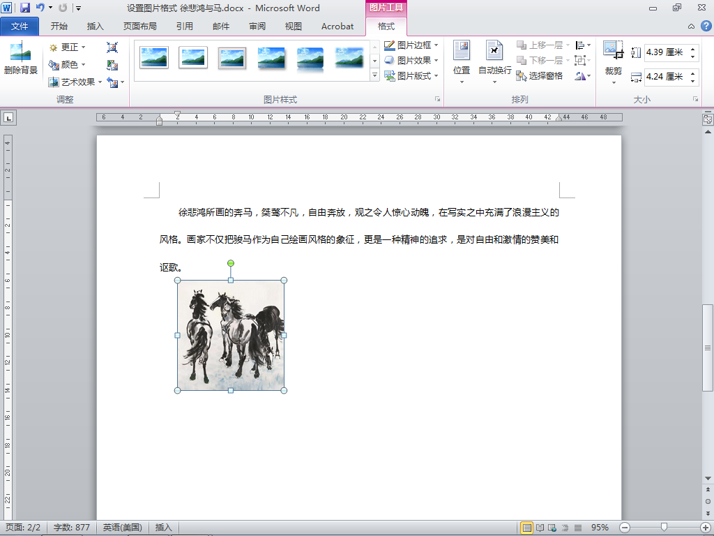
Task: Apply first picture style thumbnail
Action: coord(154,58)
